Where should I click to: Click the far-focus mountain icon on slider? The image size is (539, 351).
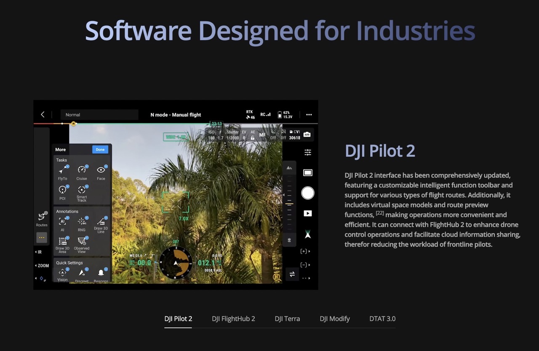[289, 168]
